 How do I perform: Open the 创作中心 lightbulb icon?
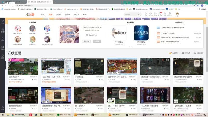coord(170,14)
